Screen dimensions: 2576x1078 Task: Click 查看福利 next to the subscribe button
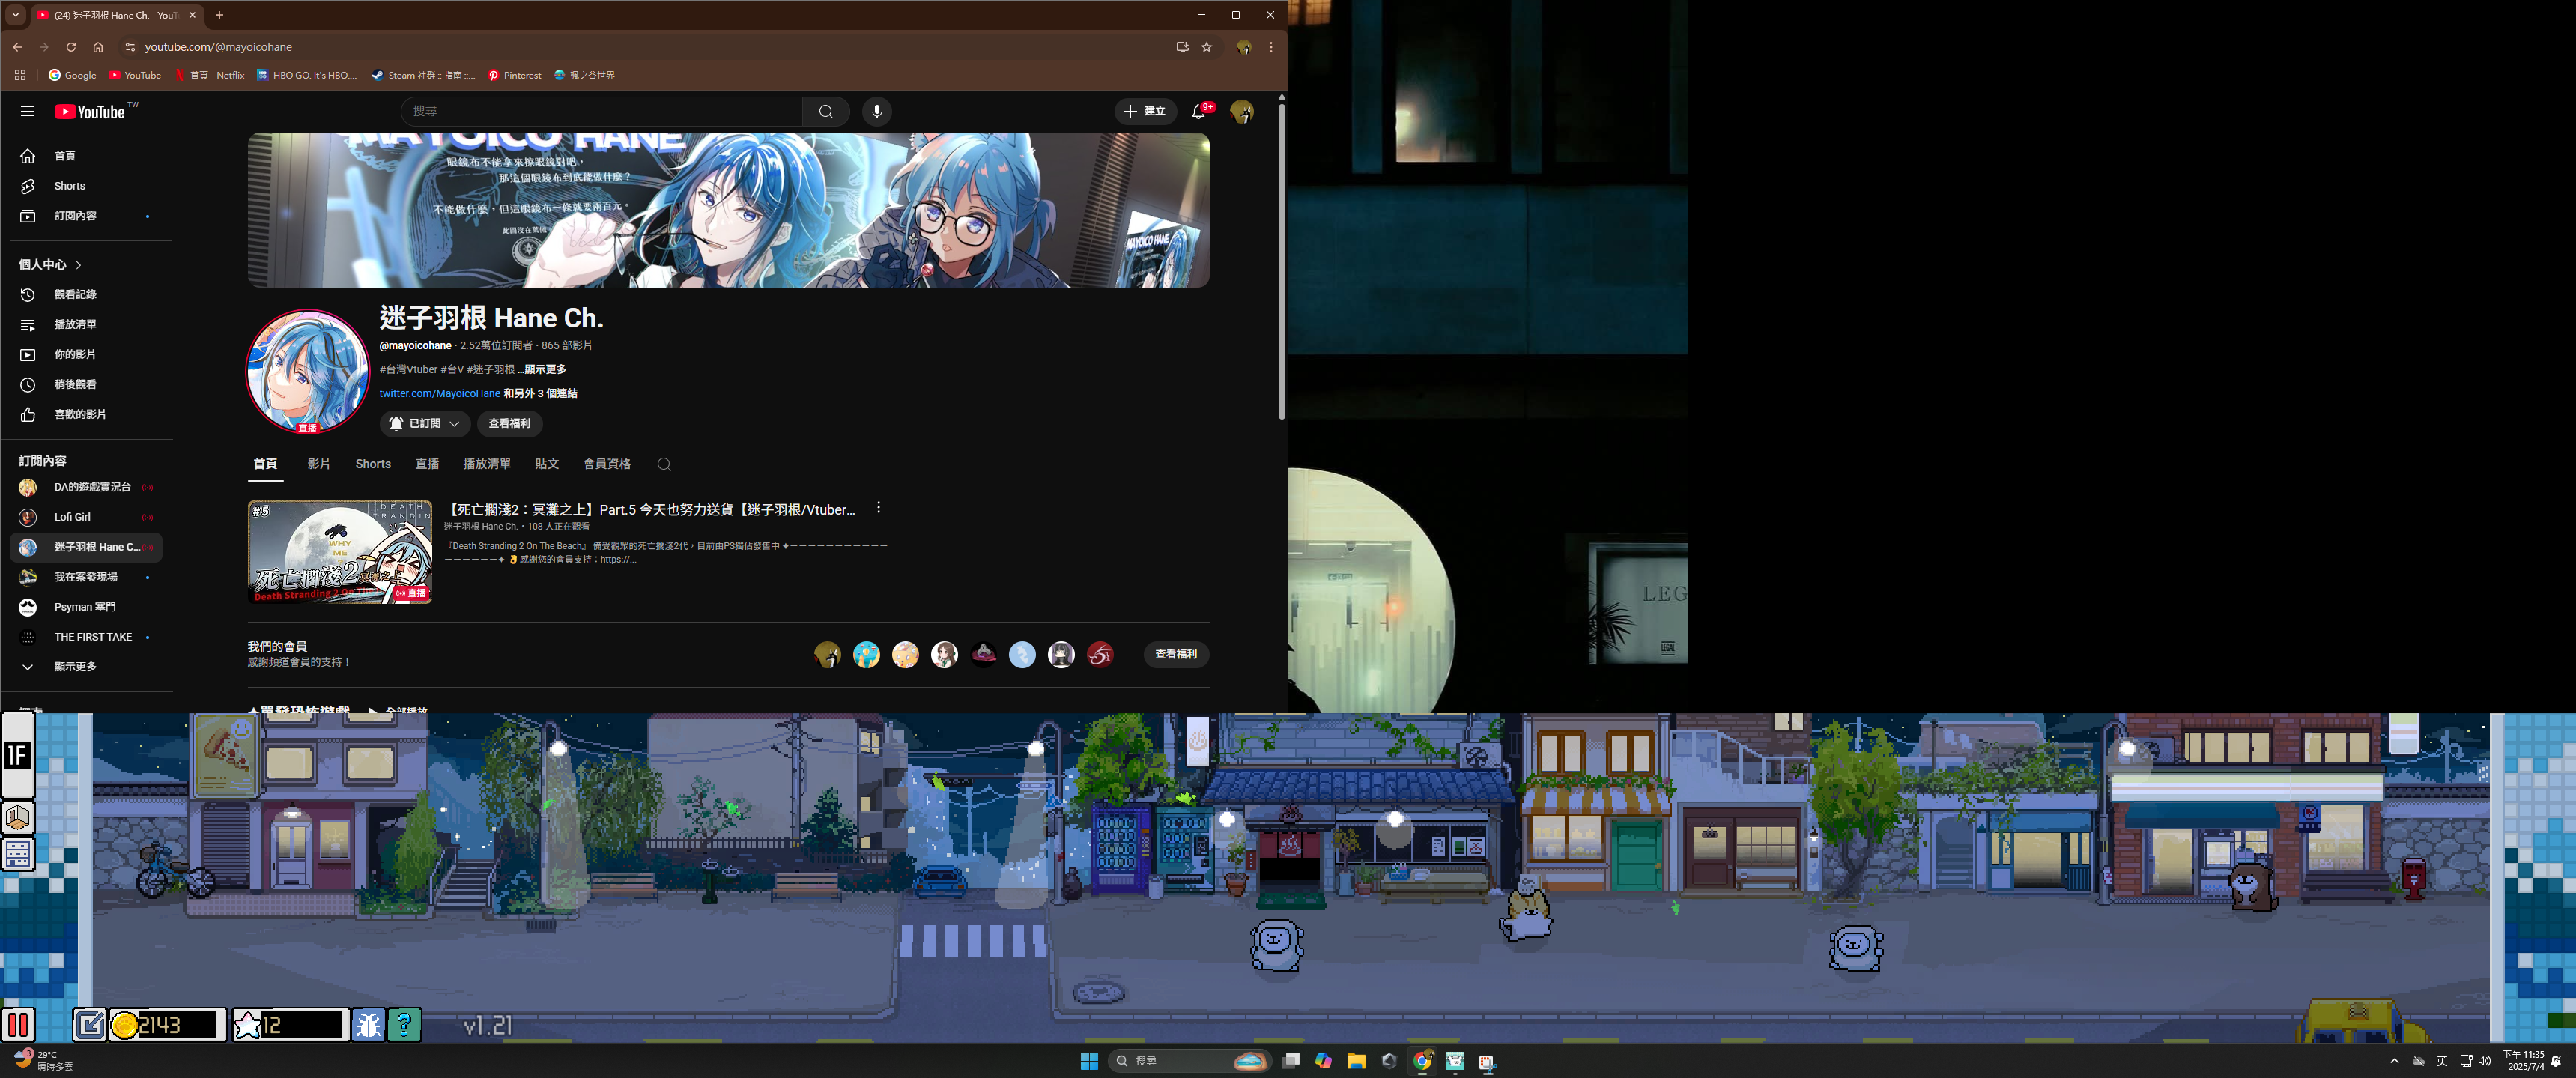(x=509, y=424)
